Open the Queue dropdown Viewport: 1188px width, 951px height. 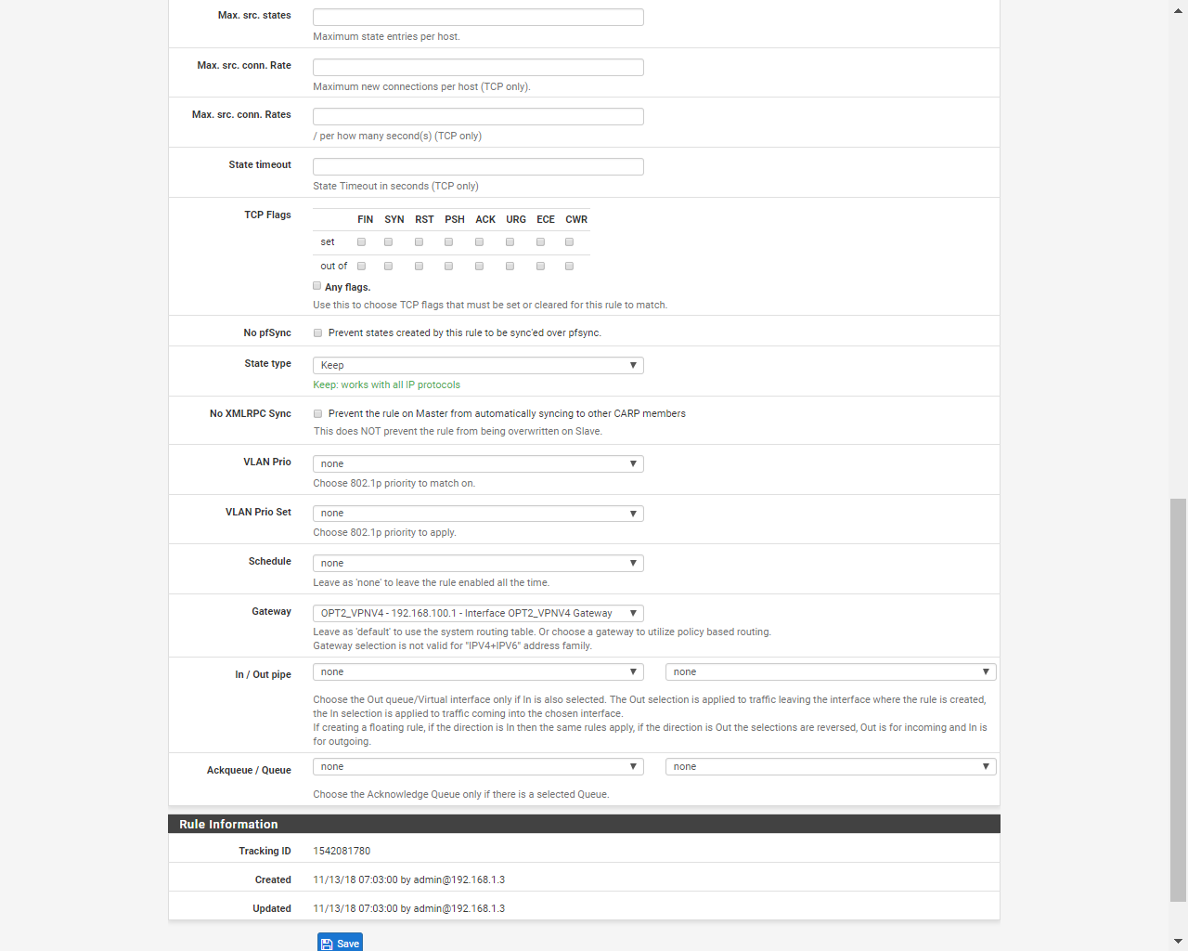tap(831, 766)
